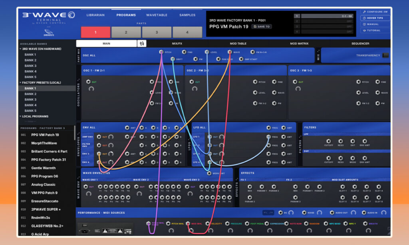Click the WENV AMT jack
The height and width of the screenshot is (245, 409).
[x=209, y=173]
